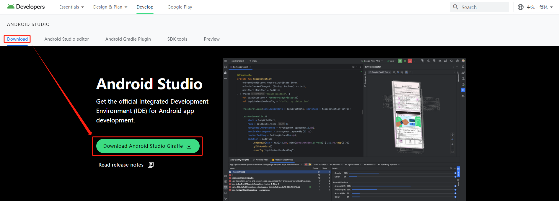Select Firebase Crashlytics tab in IDE preview
This screenshot has height=201, width=559.
pyautogui.click(x=282, y=160)
